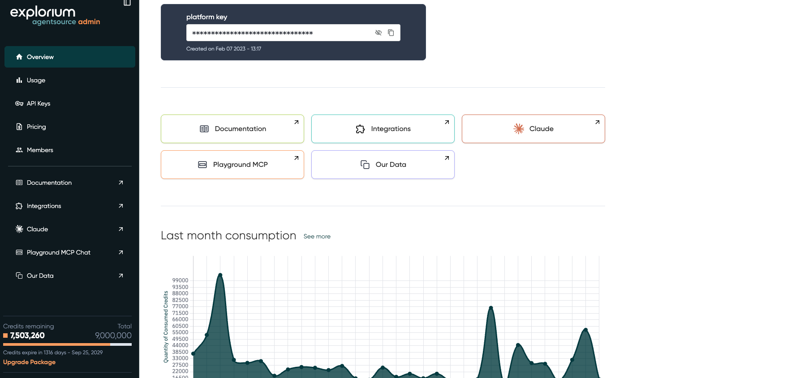Select Members in the sidebar
This screenshot has width=787, height=378.
pyautogui.click(x=40, y=150)
